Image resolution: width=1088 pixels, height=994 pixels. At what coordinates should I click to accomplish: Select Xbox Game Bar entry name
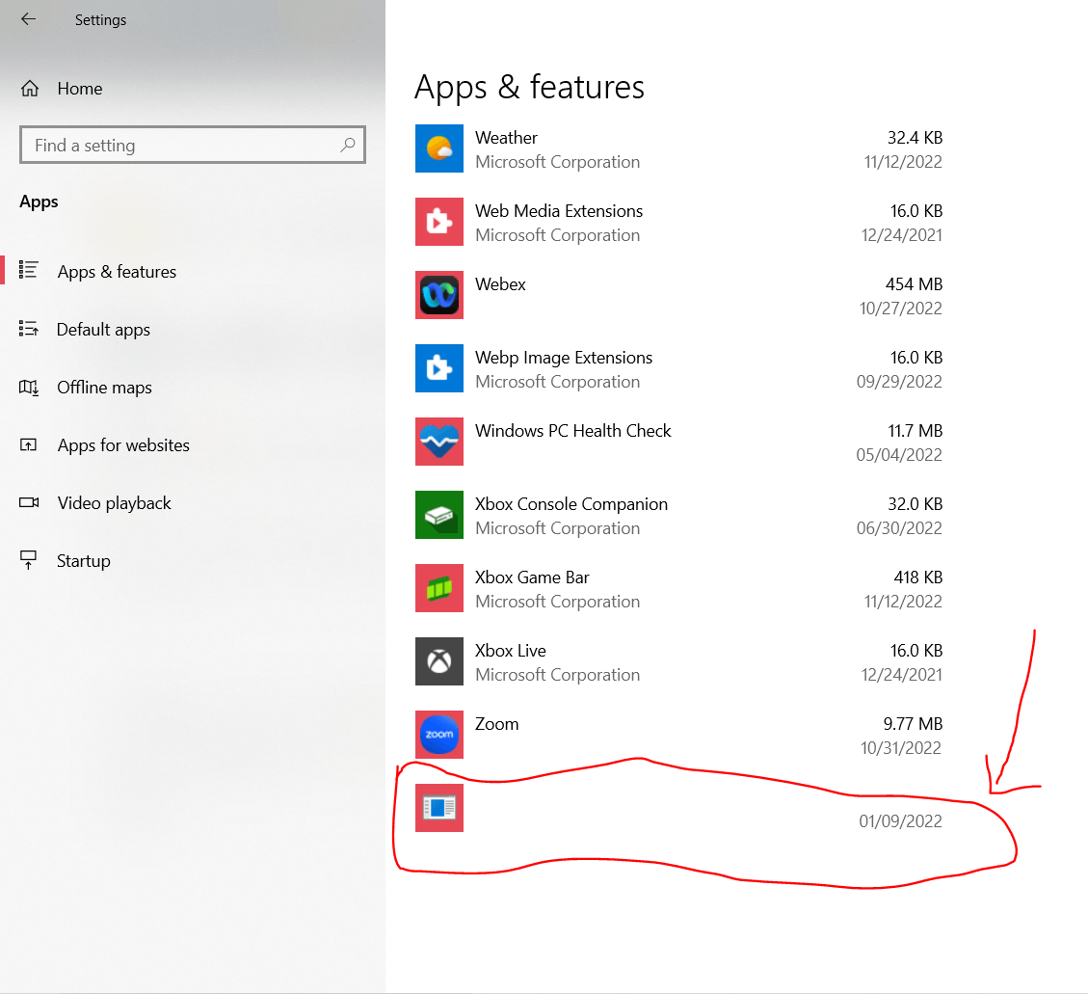532,578
